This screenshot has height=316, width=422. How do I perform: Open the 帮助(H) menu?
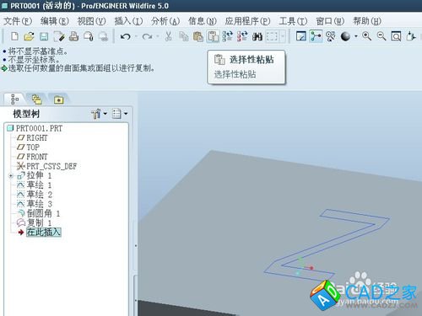click(367, 21)
